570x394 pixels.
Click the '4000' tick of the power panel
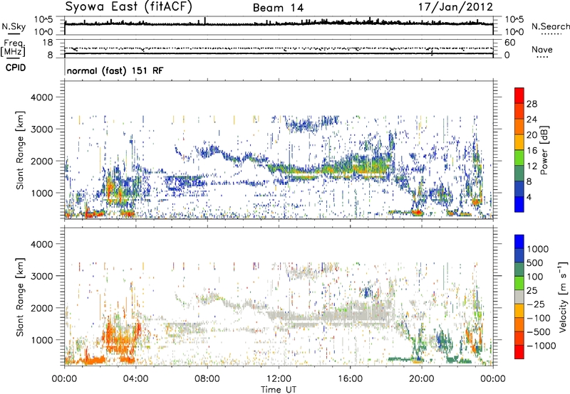click(42, 97)
